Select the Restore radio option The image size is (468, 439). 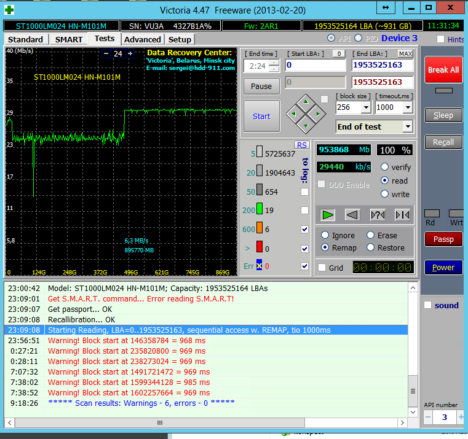click(370, 247)
